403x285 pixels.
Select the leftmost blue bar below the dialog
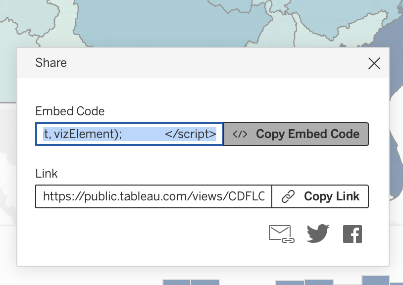click(177, 283)
